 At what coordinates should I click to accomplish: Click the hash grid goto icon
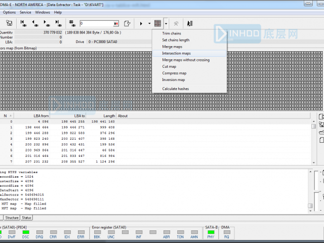(72, 23)
